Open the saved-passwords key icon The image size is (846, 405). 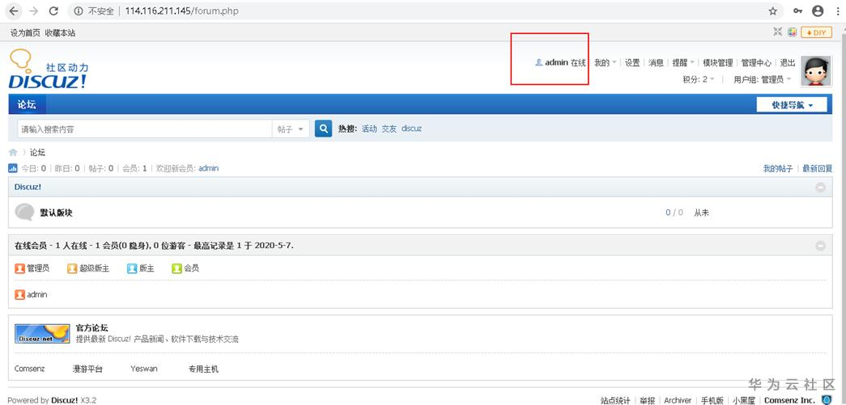click(797, 11)
